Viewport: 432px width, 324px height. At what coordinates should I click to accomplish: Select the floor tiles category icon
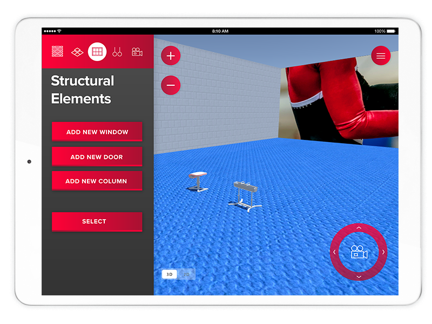click(77, 52)
